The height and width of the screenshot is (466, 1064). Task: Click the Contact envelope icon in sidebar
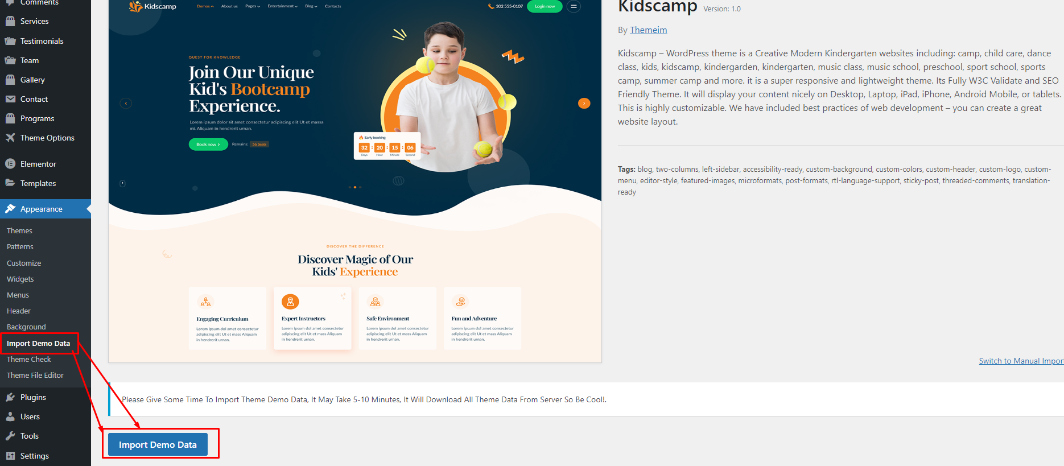tap(10, 99)
